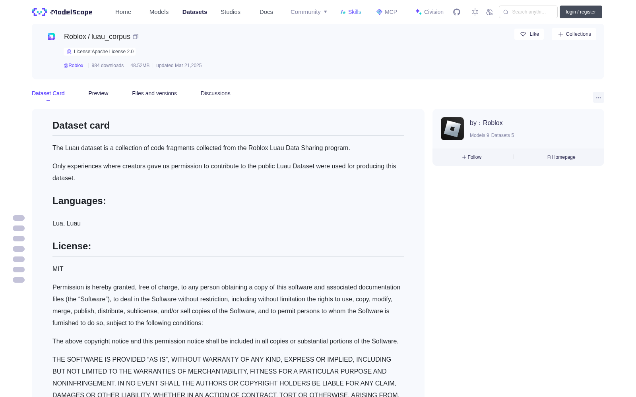Visit the Roblox Homepage link
Image resolution: width=636 pixels, height=397 pixels.
click(561, 157)
